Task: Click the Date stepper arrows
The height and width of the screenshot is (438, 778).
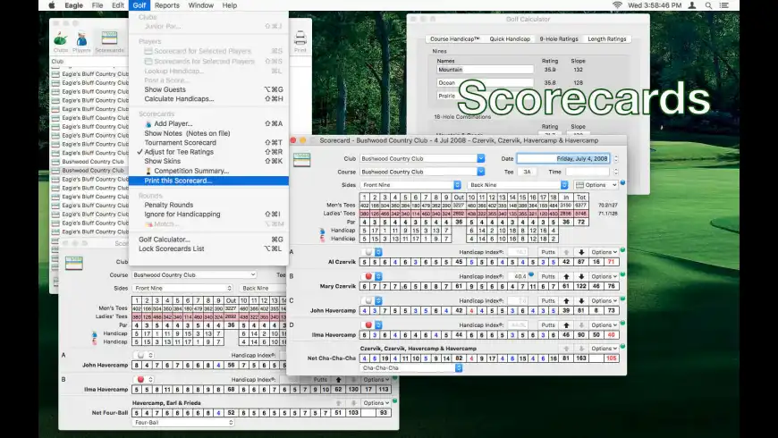Action: [616, 159]
